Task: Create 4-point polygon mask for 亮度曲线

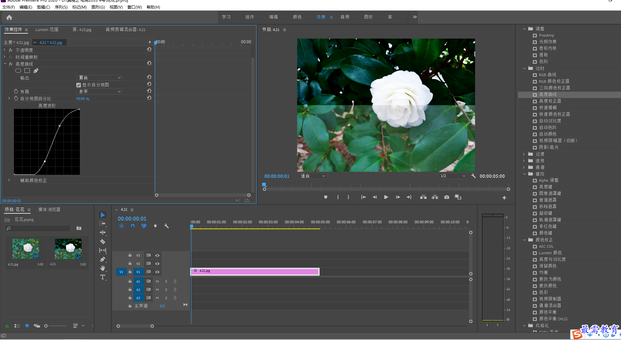Action: click(27, 71)
